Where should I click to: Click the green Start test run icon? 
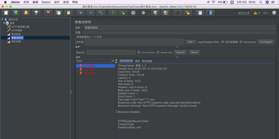(113, 13)
